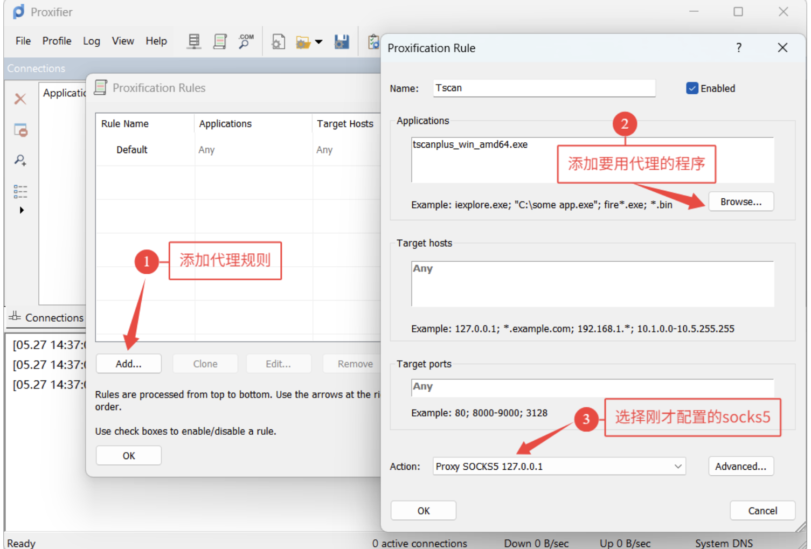The image size is (811, 549).
Task: Save the profile with the floppy icon
Action: 342,41
